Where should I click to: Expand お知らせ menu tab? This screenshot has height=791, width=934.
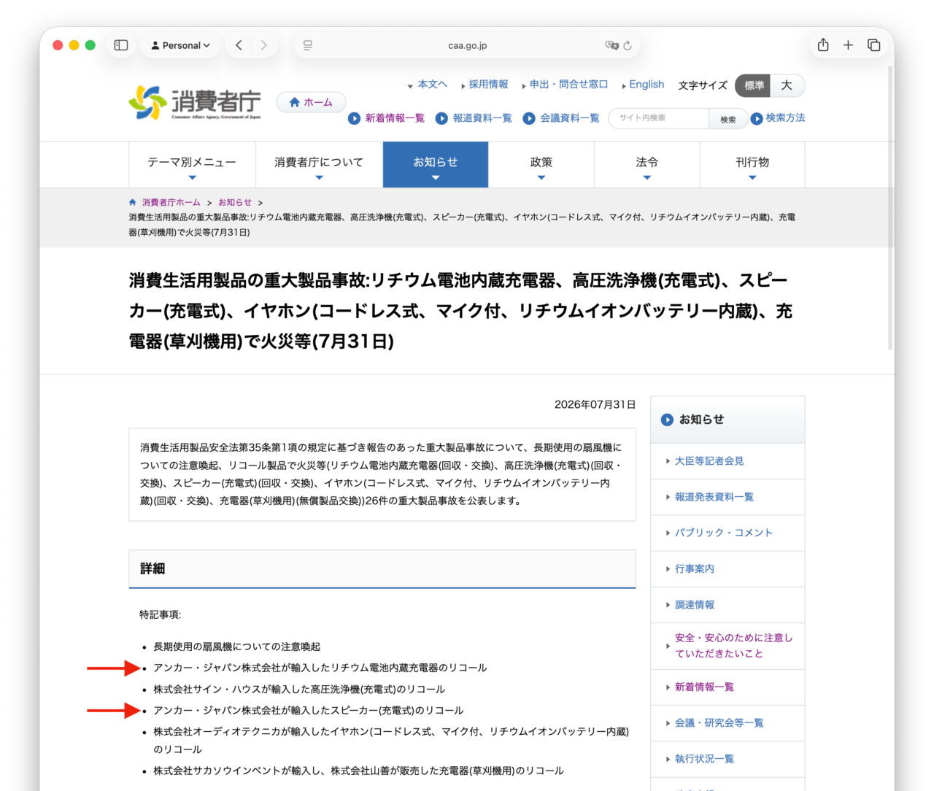click(436, 164)
